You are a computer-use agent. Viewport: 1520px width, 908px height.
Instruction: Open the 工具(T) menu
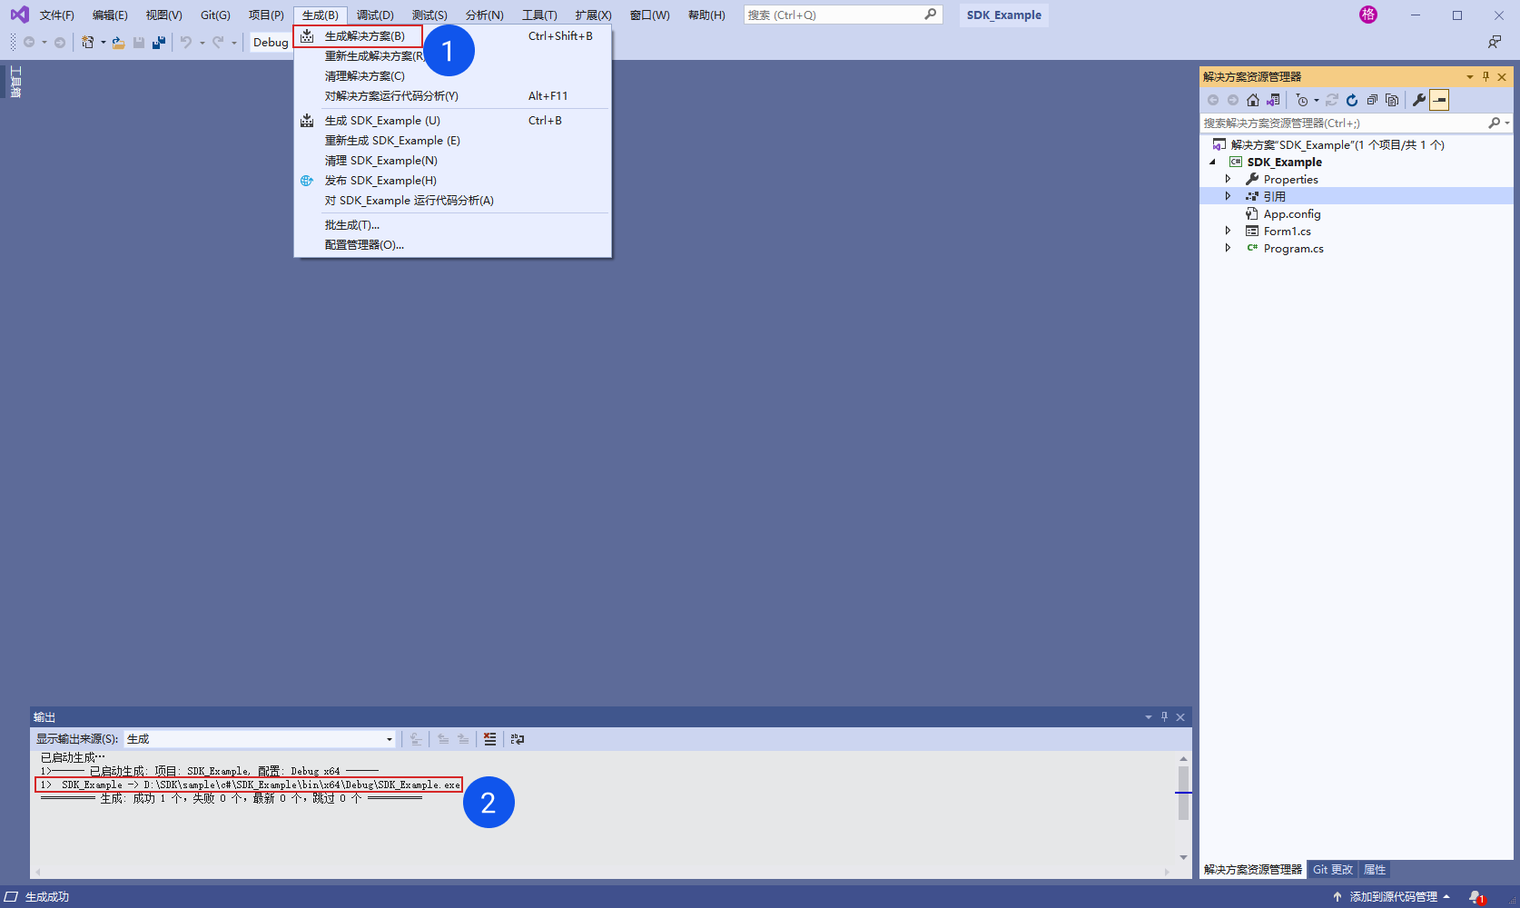click(x=539, y=15)
